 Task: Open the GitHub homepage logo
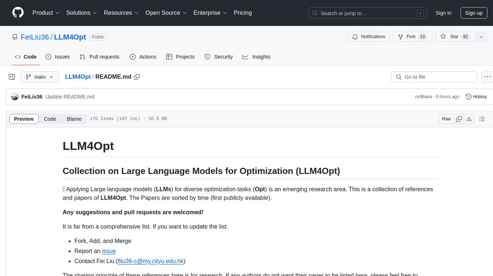pyautogui.click(x=18, y=13)
